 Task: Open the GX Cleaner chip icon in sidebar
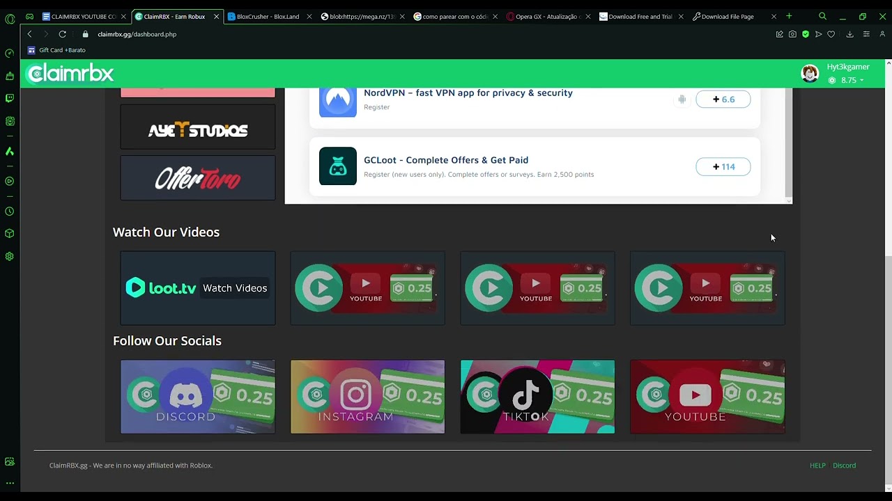click(10, 121)
